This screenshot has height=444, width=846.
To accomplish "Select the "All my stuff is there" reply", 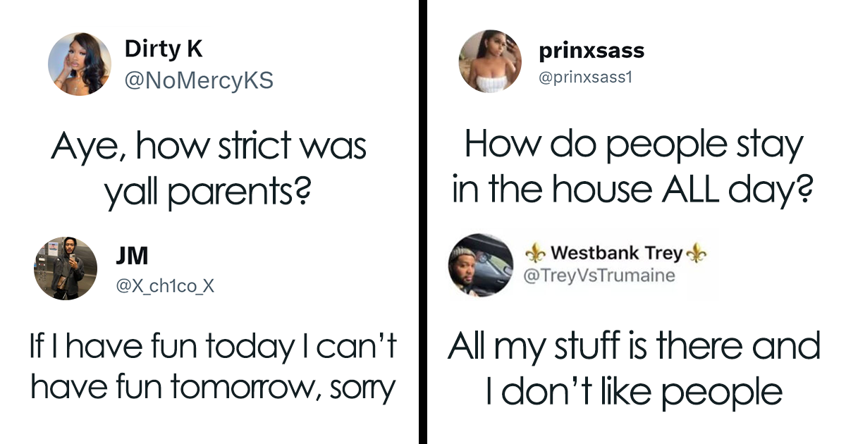I will [x=634, y=369].
